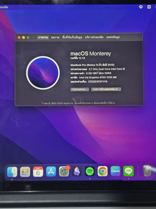Open the Calendar app showing 6
This screenshot has height=209, width=156.
pos(38,172)
